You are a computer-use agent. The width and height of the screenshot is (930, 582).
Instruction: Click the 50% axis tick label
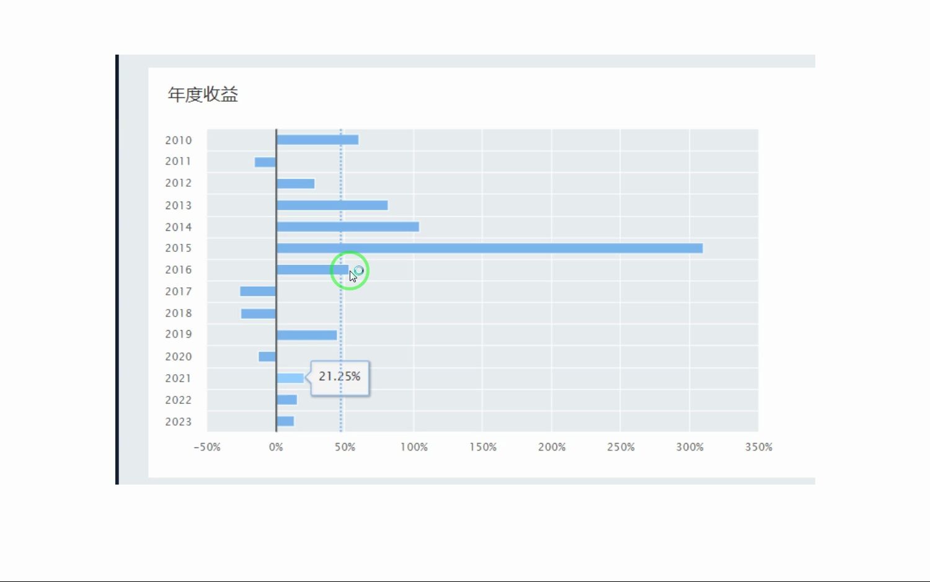click(345, 447)
